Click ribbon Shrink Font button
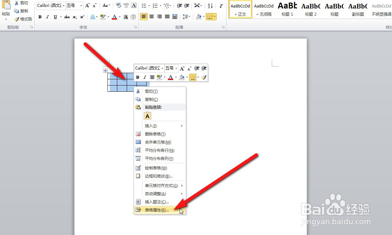 coord(94,6)
